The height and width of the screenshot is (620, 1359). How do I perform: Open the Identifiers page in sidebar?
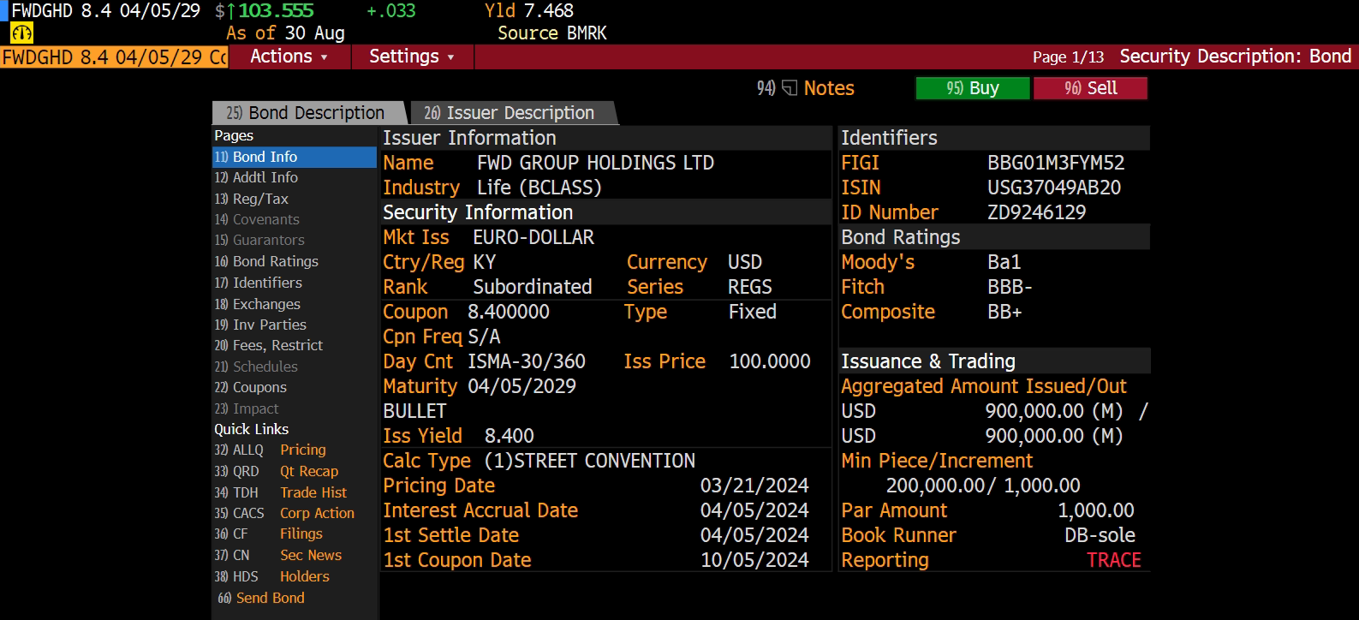click(295, 283)
